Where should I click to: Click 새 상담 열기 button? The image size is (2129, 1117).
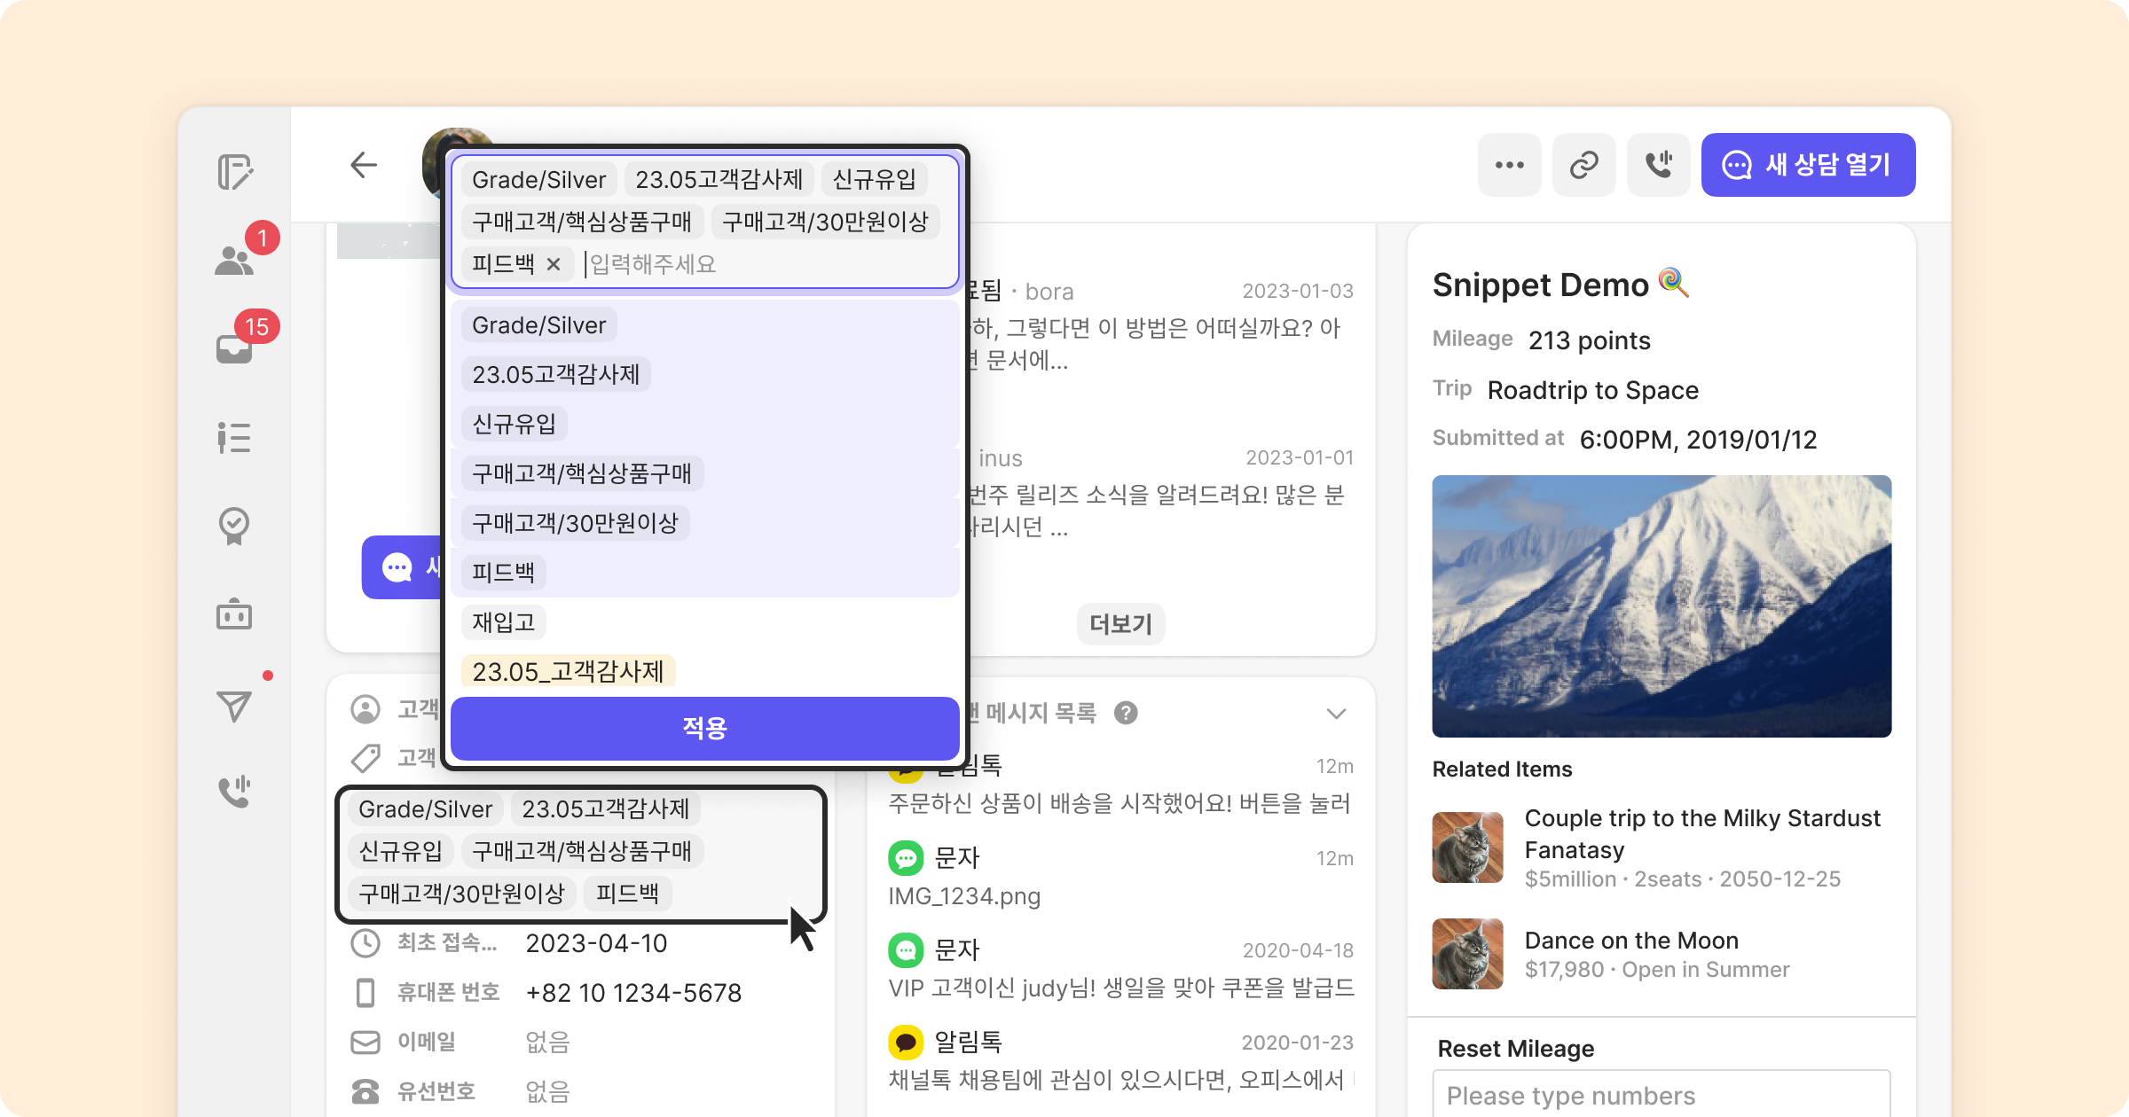pyautogui.click(x=1807, y=165)
